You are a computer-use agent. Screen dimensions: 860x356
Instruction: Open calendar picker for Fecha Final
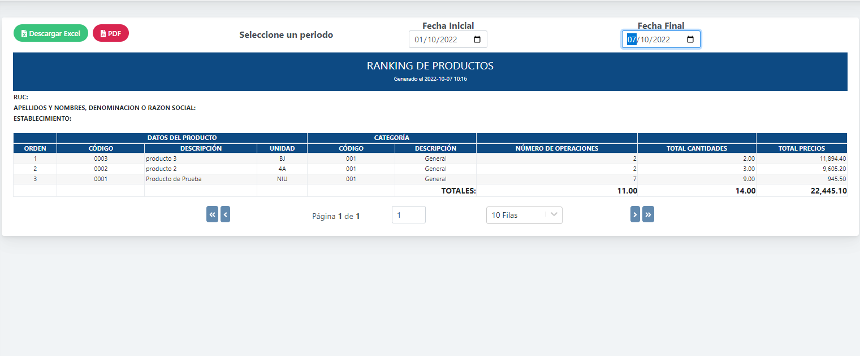coord(690,39)
